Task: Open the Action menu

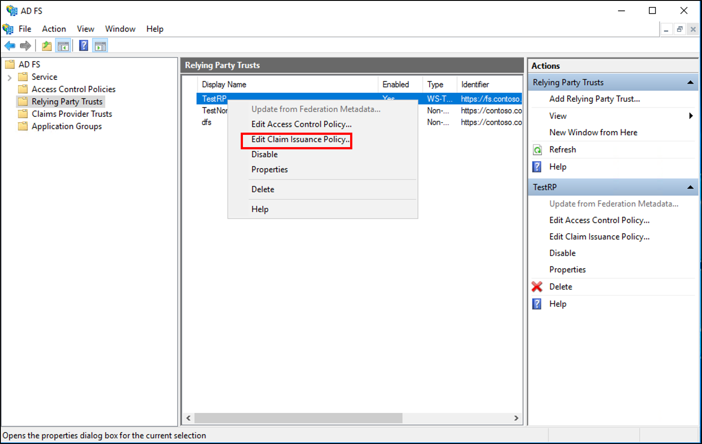Action: click(54, 29)
